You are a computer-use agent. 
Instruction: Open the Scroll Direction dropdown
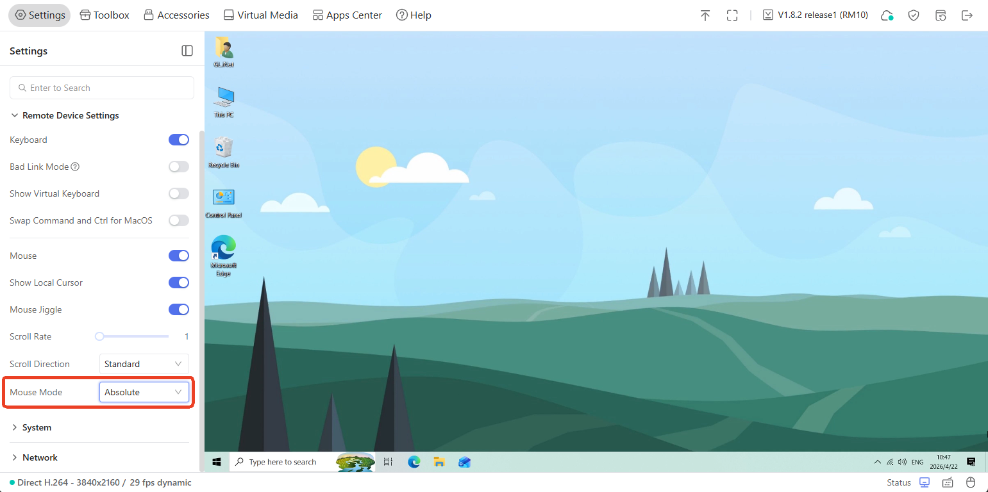tap(144, 364)
